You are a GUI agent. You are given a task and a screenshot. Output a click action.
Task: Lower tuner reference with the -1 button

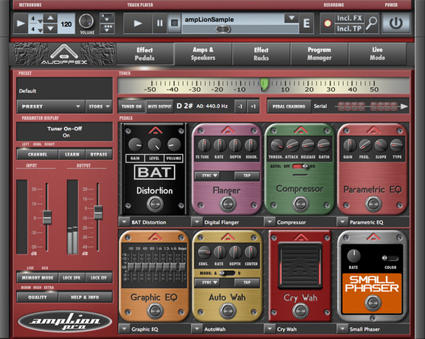[x=240, y=106]
